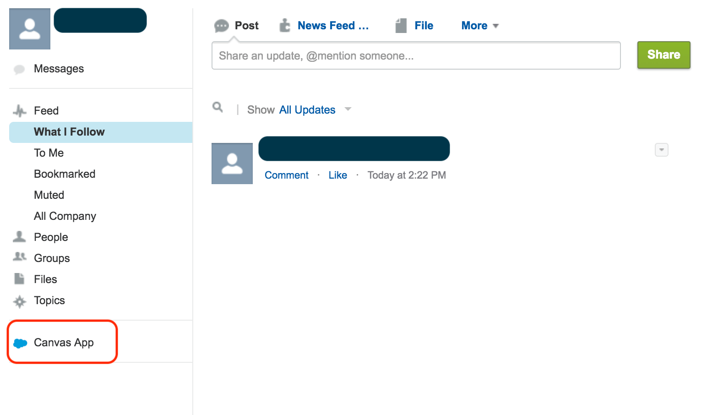Select the What I Follow feed view

(x=69, y=132)
